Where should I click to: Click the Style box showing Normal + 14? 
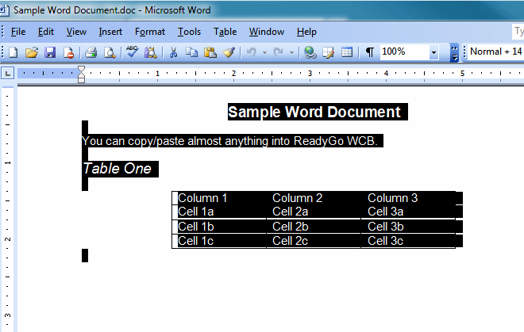[x=495, y=52]
